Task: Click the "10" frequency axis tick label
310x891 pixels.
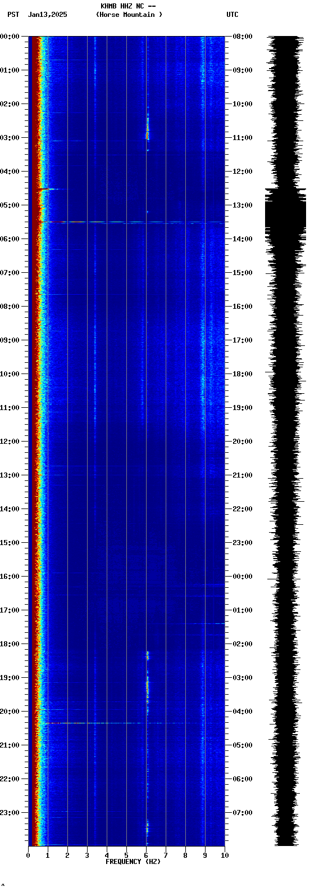Action: pyautogui.click(x=225, y=856)
